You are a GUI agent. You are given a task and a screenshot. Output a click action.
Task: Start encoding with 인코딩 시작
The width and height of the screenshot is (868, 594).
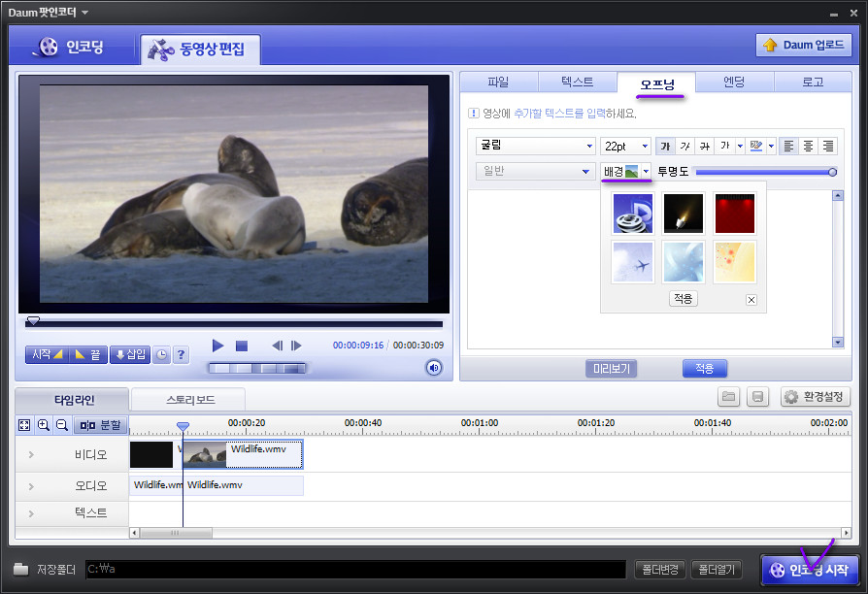coord(810,570)
